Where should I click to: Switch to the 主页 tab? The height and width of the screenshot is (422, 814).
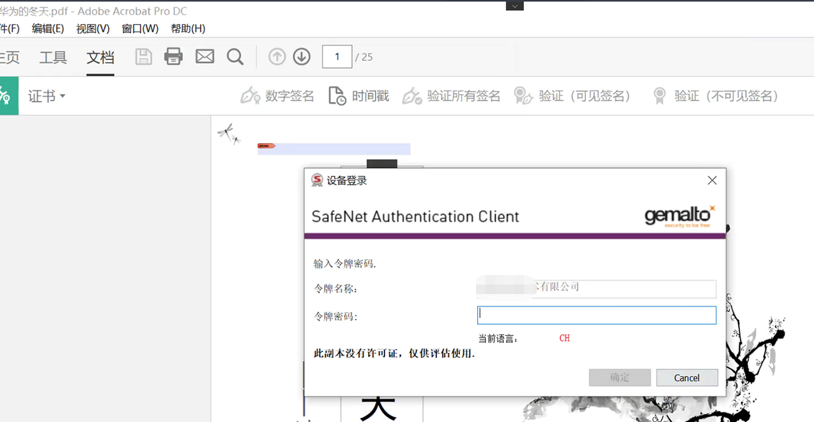tap(10, 57)
